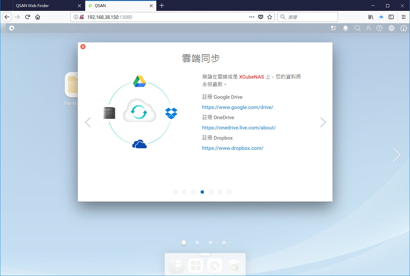Open the language globe icon
This screenshot has width=410, height=276.
[x=391, y=28]
